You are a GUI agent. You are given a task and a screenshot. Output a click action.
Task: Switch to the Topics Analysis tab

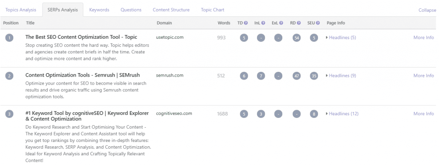21,10
